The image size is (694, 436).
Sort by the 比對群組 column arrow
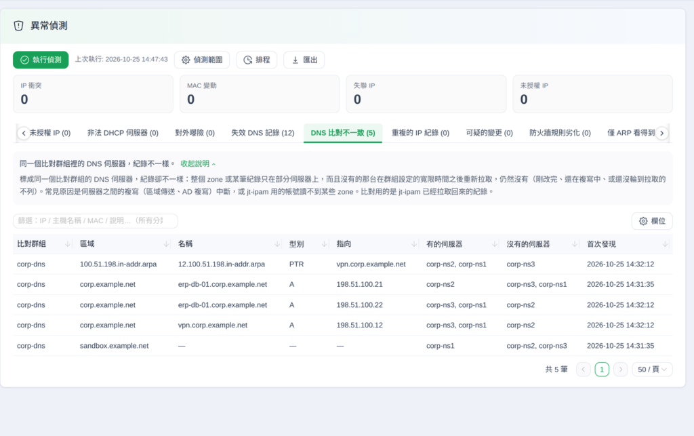(x=67, y=244)
